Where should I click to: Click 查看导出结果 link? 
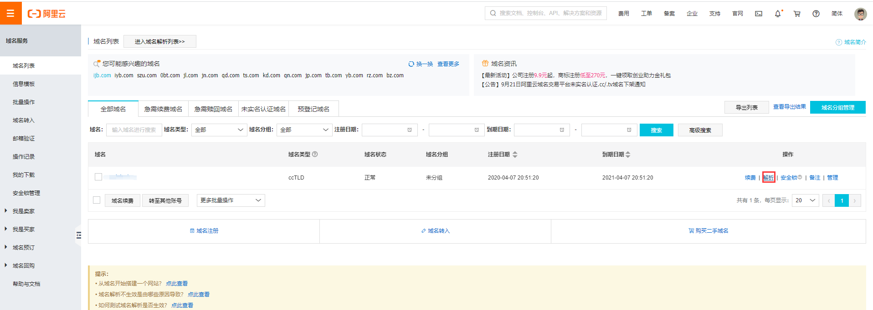tap(790, 107)
